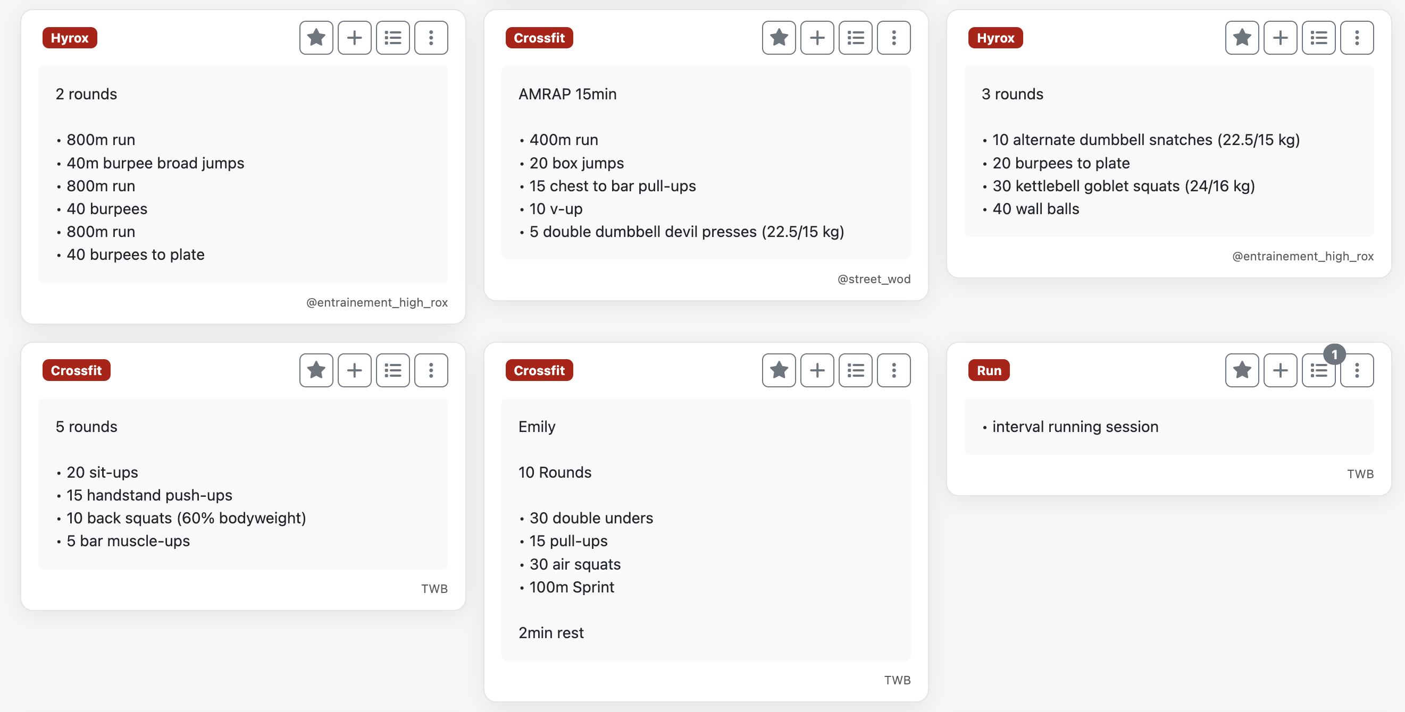Screen dimensions: 1405x712
Task: Open more options on AMRAP 15min card
Action: pos(893,38)
